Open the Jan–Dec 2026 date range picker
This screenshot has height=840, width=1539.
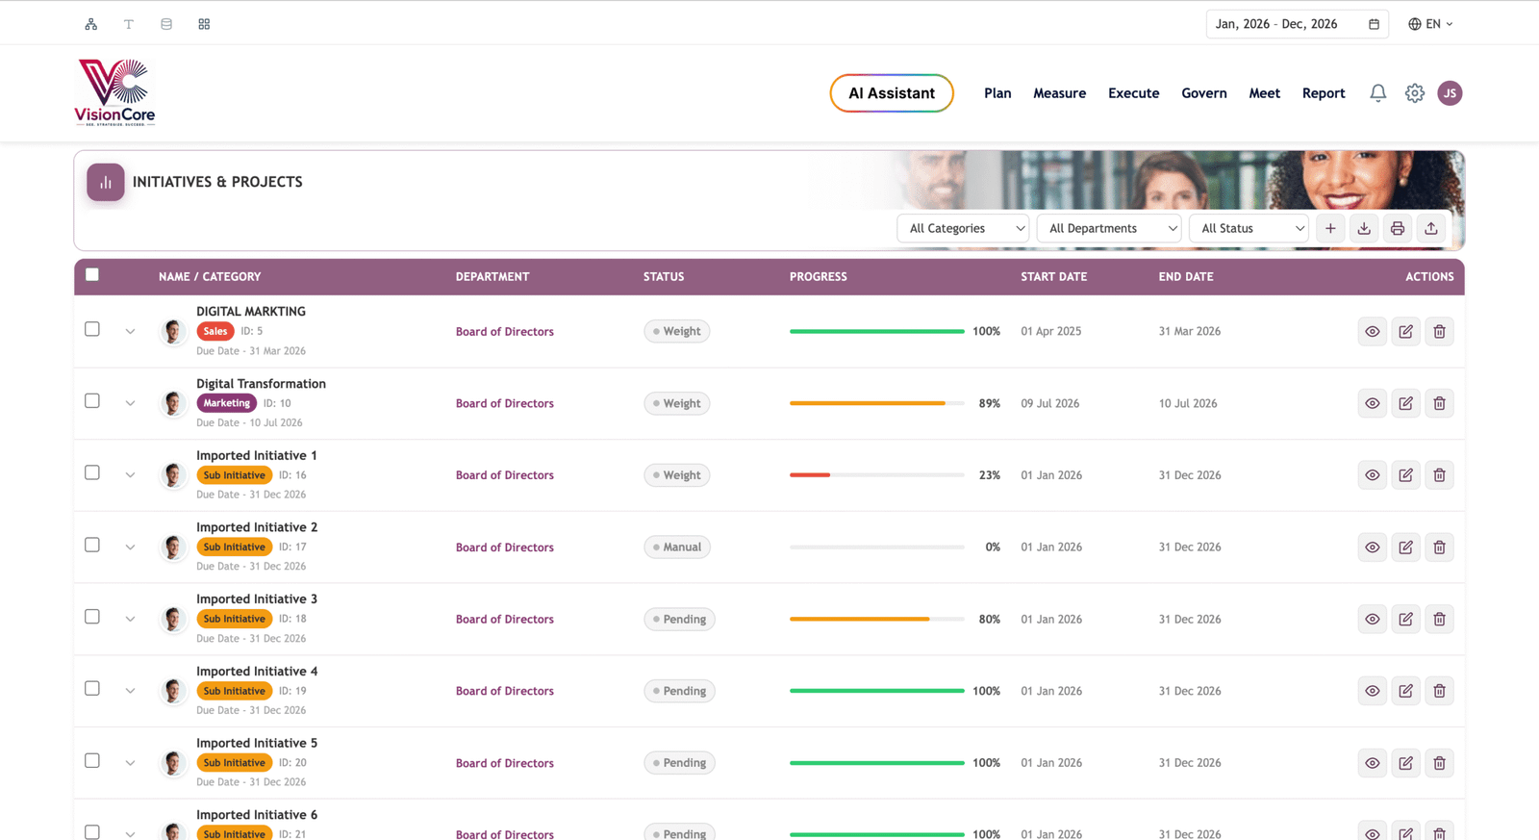click(1297, 24)
